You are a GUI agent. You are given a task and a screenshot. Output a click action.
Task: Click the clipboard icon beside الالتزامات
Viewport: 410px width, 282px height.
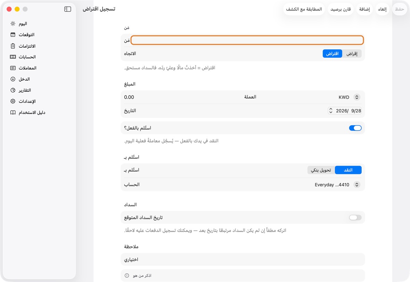[x=13, y=46]
